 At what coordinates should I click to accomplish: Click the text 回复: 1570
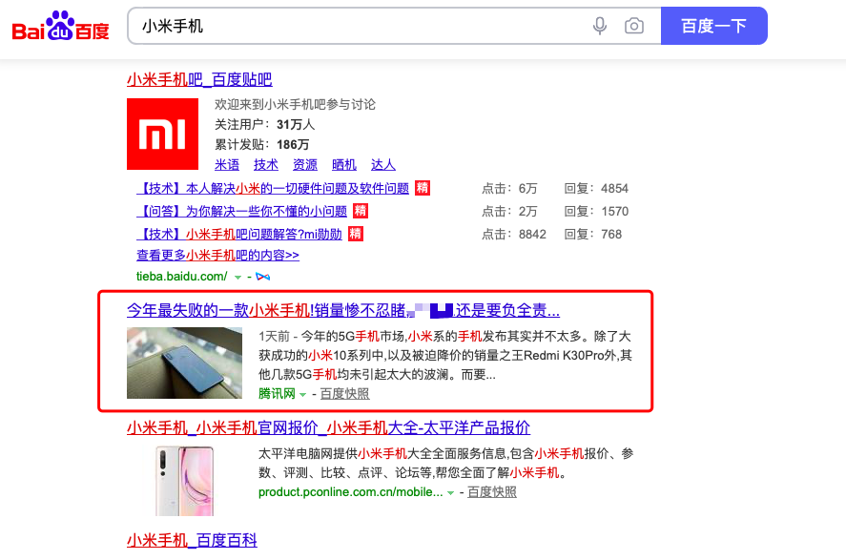point(596,211)
